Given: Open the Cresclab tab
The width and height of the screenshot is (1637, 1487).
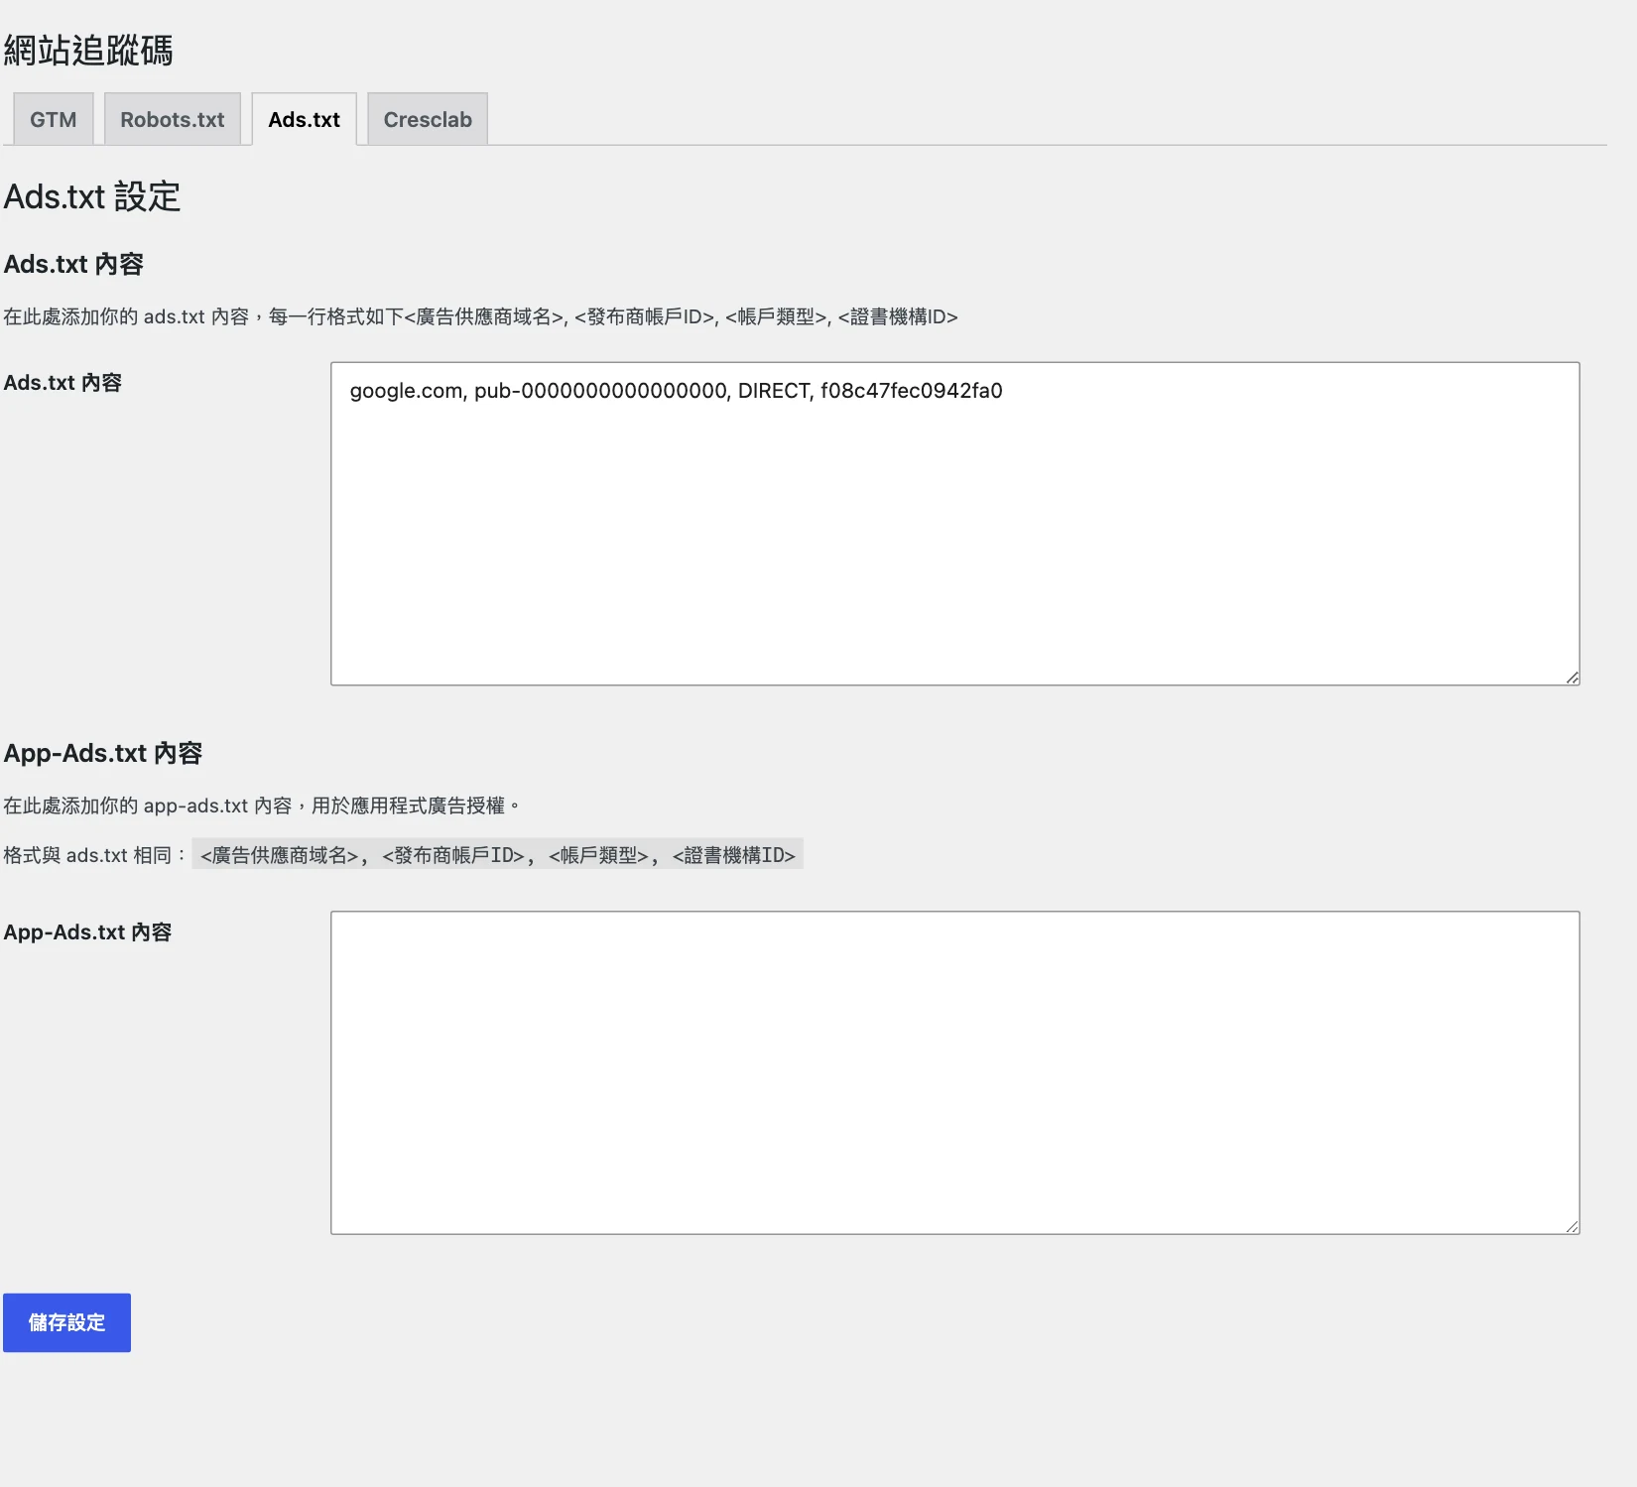Looking at the screenshot, I should tap(428, 119).
